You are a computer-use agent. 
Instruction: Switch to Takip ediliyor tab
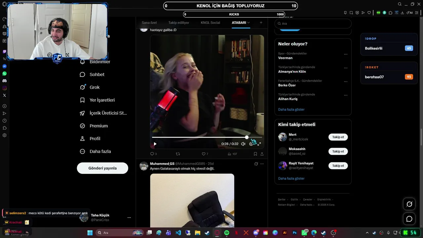click(179, 22)
